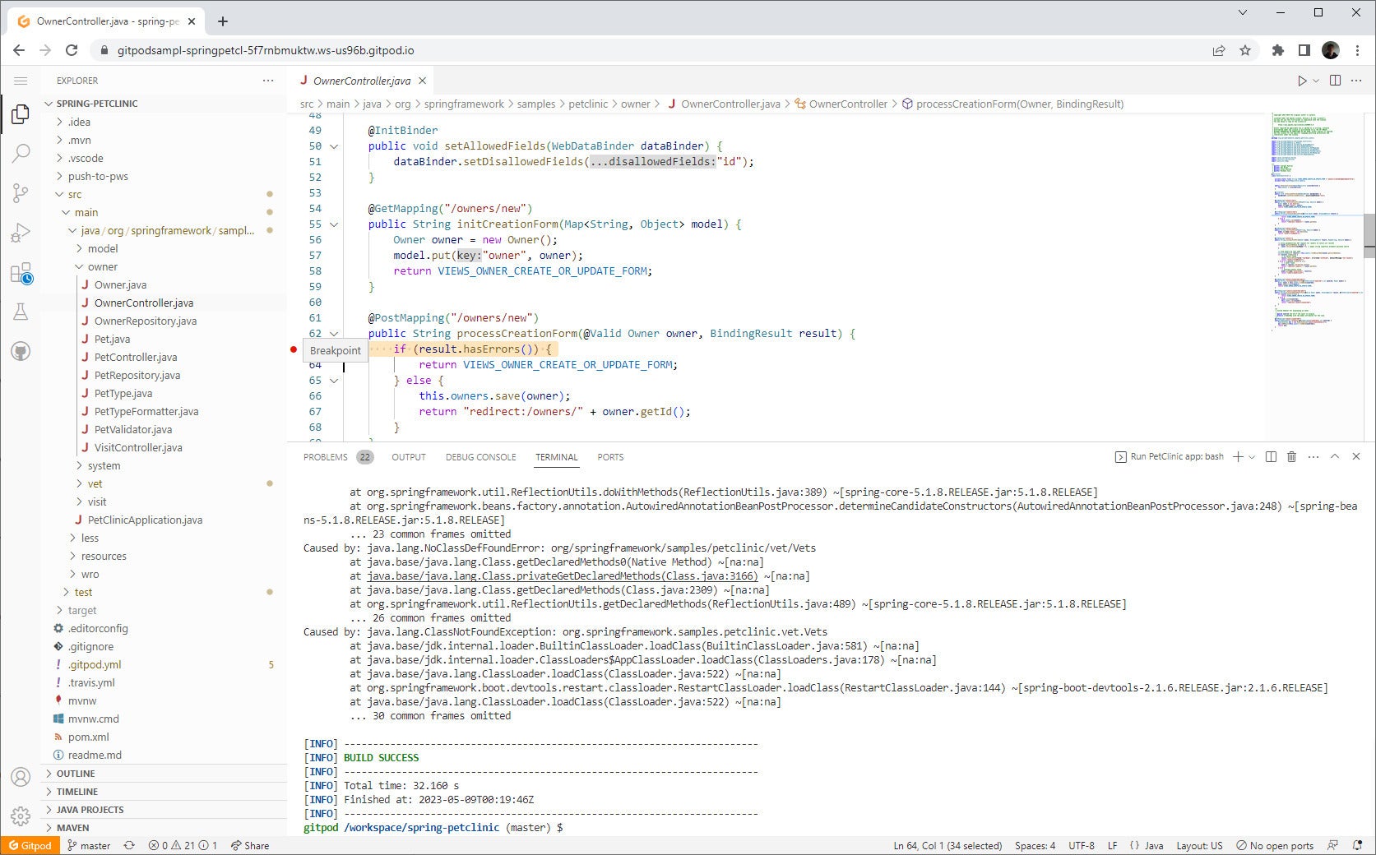The height and width of the screenshot is (855, 1376).
Task: Open the browser extensions puzzle icon
Action: tap(1277, 50)
